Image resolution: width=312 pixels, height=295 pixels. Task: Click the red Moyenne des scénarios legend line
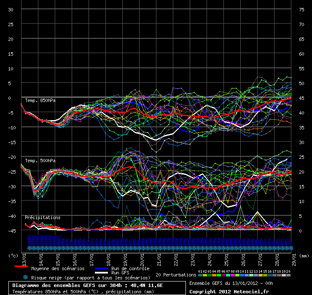(x=21, y=266)
